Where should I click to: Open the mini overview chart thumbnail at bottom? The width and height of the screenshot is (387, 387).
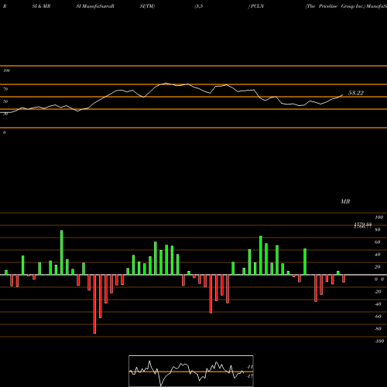click(191, 371)
